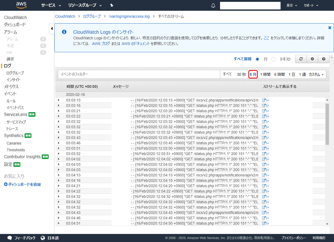This screenshot has height=242, width=334.
Task: Expand the log event at 03:04:13
Action: tap(59, 175)
